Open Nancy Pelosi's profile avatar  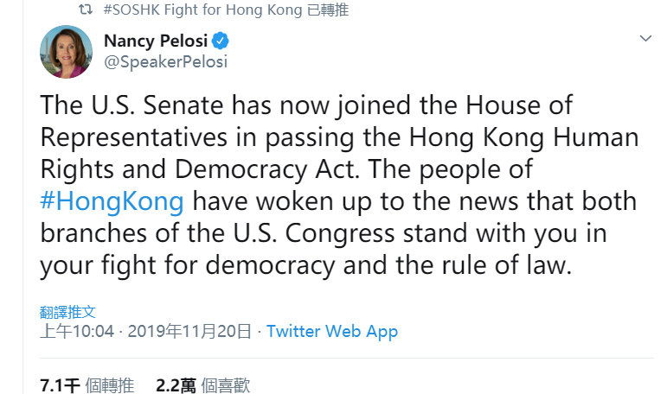66,52
